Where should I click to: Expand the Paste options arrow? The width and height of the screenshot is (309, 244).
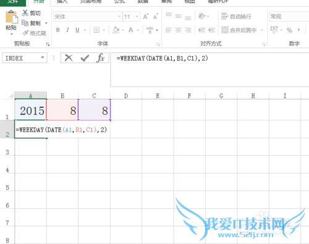12,34
